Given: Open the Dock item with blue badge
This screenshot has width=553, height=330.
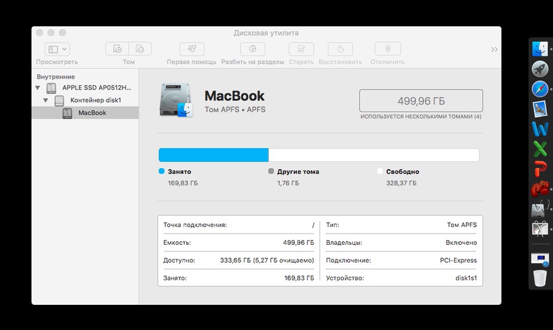Looking at the screenshot, I should tap(540, 259).
